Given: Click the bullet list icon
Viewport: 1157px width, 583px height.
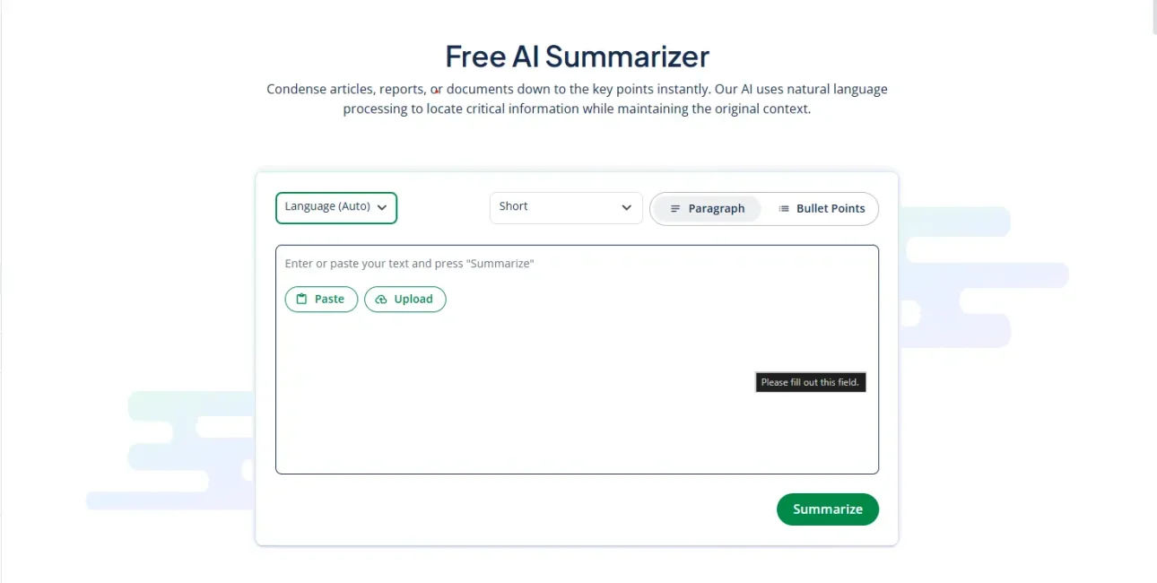Looking at the screenshot, I should coord(784,209).
